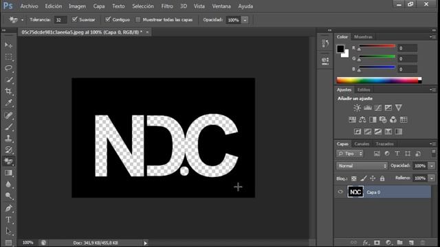Click the foreground color swatch
440x247 pixels.
340,49
